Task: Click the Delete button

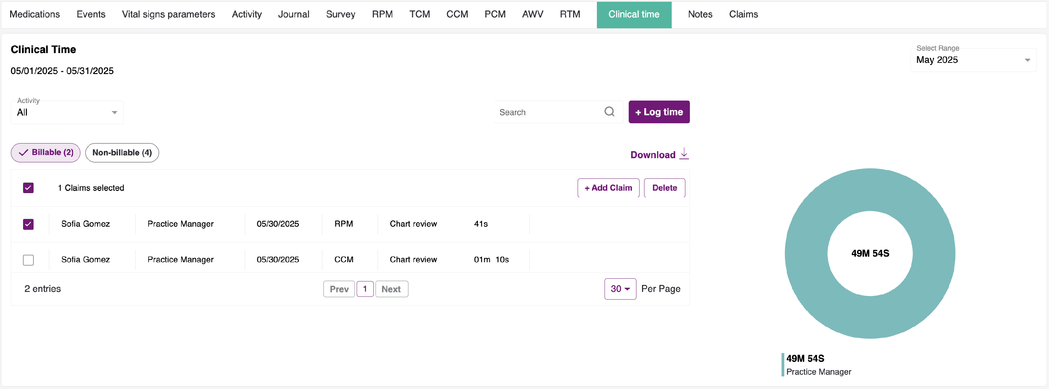Action: point(664,188)
